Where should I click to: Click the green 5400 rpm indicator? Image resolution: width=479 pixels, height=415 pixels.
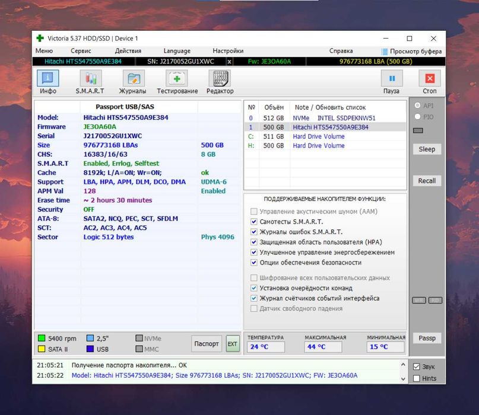click(x=42, y=338)
